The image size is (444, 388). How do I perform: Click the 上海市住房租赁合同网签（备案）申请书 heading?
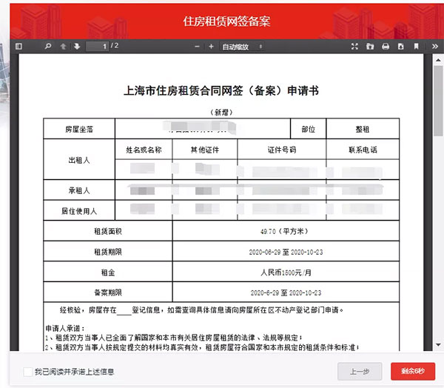[x=221, y=90]
